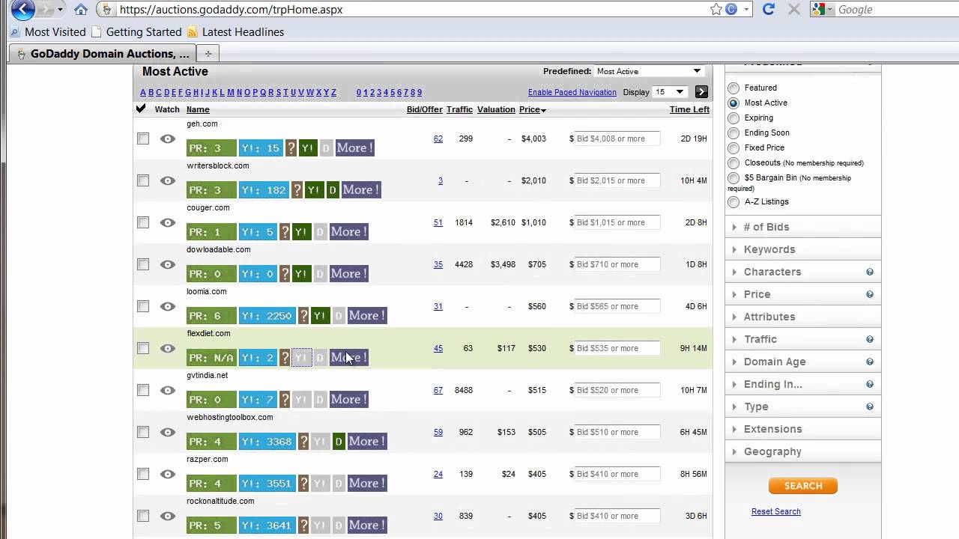Expand the Characters filter section
This screenshot has height=539, width=959.
click(x=803, y=272)
